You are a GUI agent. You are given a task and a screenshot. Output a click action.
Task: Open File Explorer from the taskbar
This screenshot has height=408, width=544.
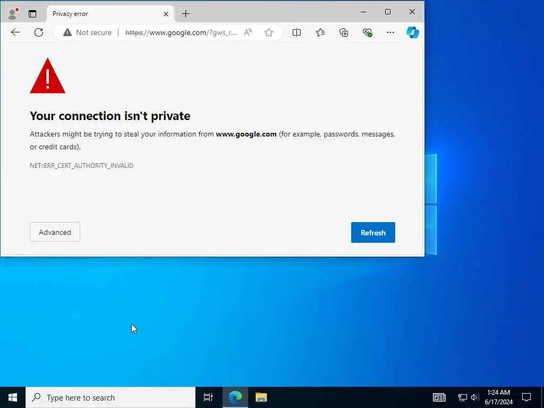click(261, 397)
